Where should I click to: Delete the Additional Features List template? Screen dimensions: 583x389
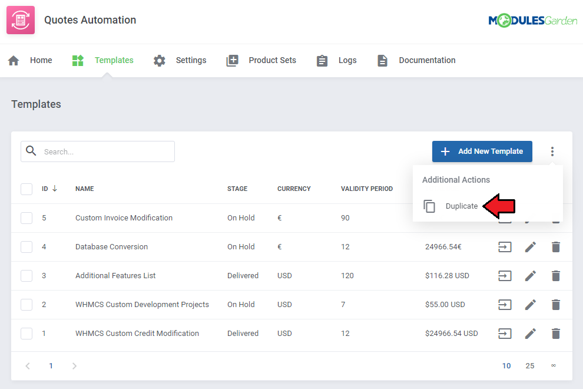click(556, 276)
